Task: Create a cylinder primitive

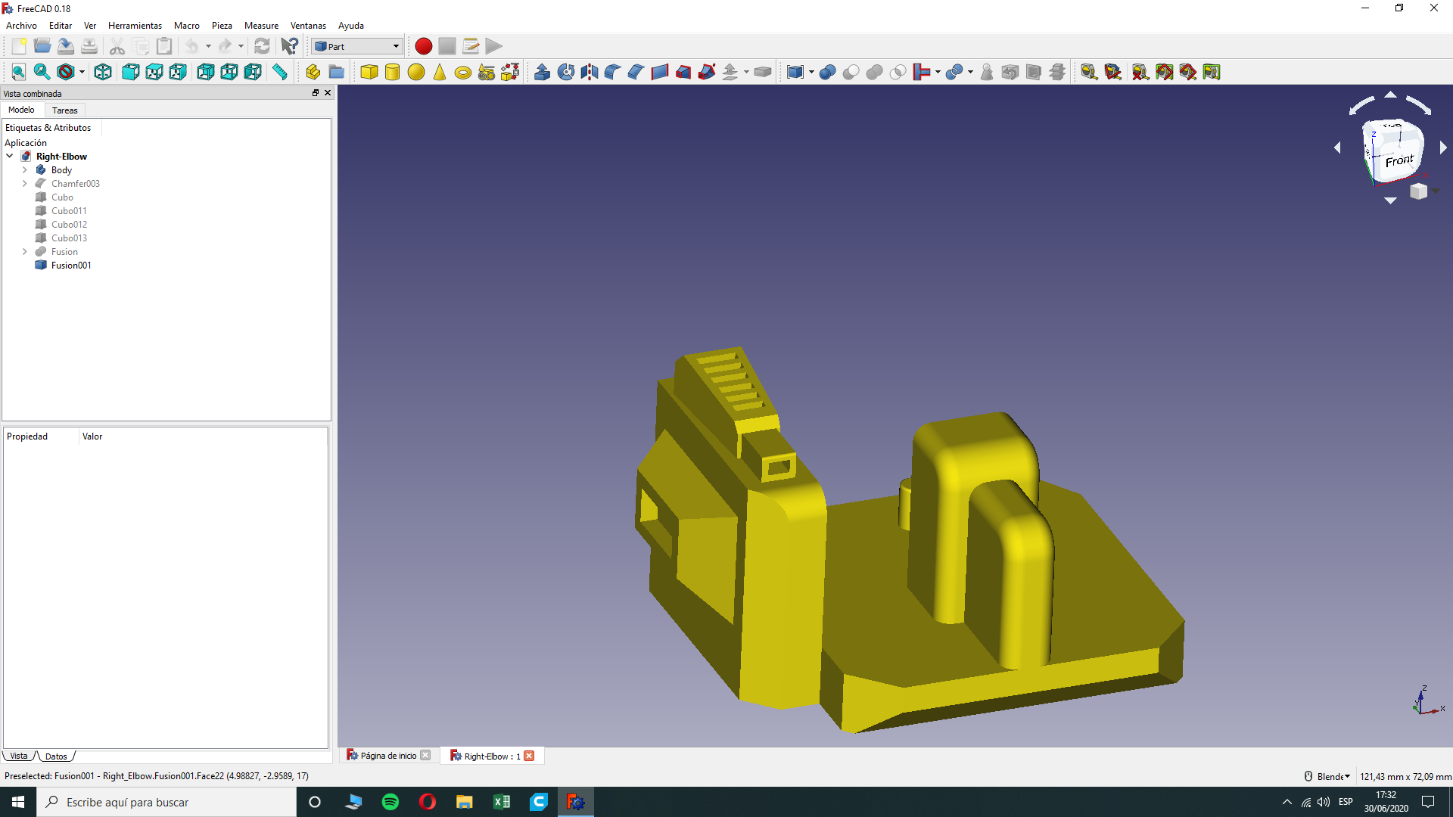Action: coord(392,72)
